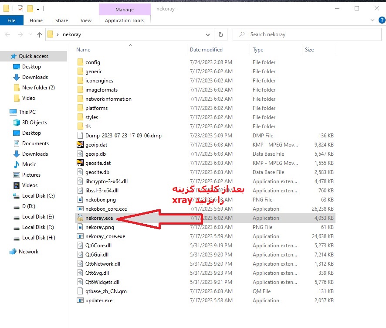
Task: Open the config folder
Action: pos(91,62)
